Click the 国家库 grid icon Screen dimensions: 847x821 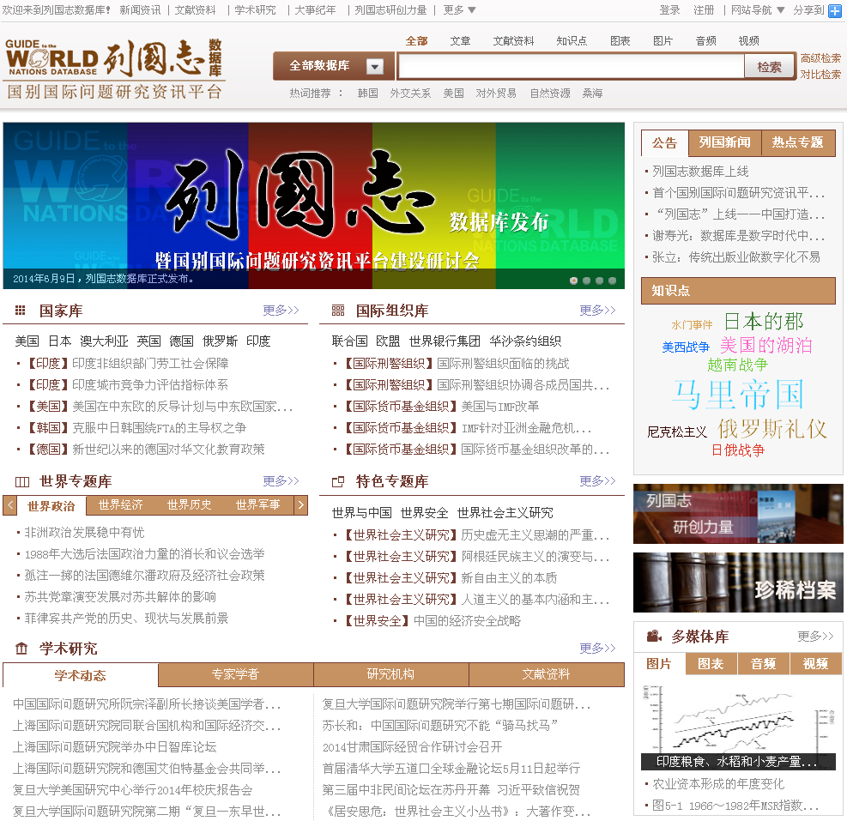[21, 311]
